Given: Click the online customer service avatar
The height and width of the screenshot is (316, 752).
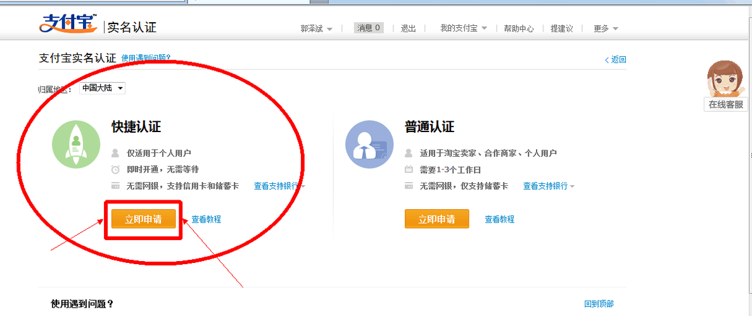Looking at the screenshot, I should 725,79.
